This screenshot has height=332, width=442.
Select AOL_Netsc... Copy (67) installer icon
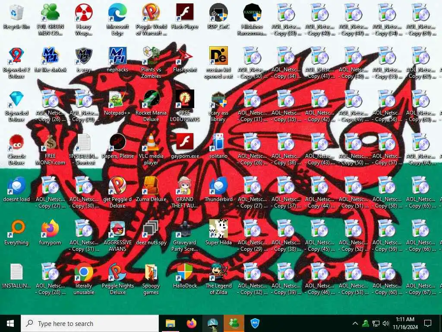point(420,272)
